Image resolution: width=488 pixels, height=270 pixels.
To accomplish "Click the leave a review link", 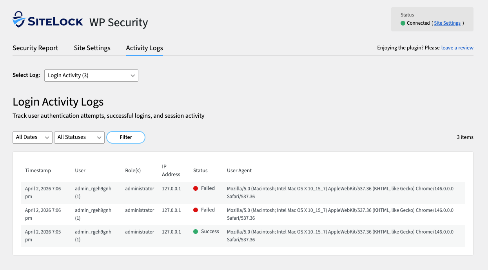I will pyautogui.click(x=457, y=47).
